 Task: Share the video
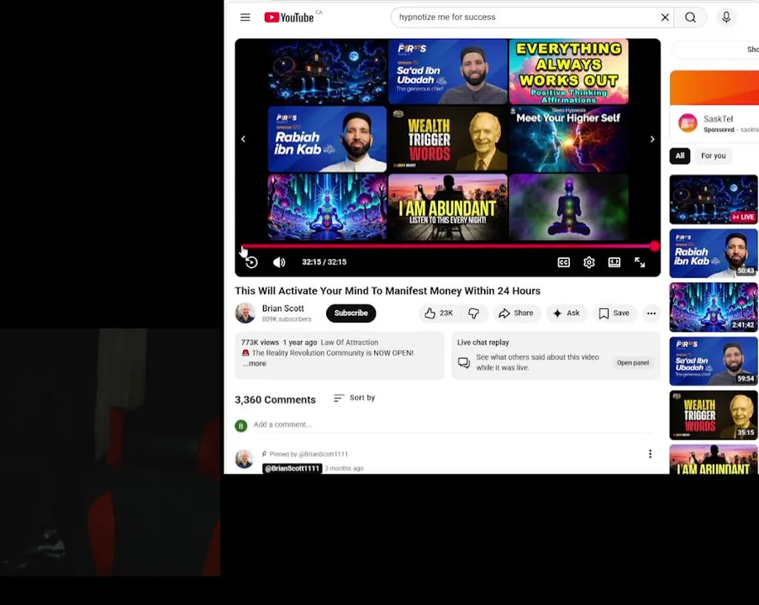516,313
